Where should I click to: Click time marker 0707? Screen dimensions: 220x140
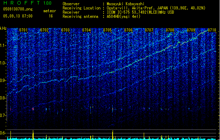pyautogui.click(x=149, y=30)
